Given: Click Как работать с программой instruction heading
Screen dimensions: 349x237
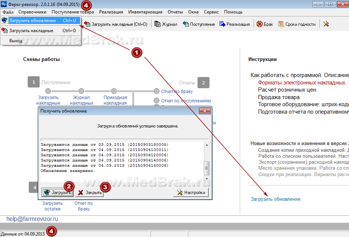Looking at the screenshot, I should pyautogui.click(x=300, y=75).
